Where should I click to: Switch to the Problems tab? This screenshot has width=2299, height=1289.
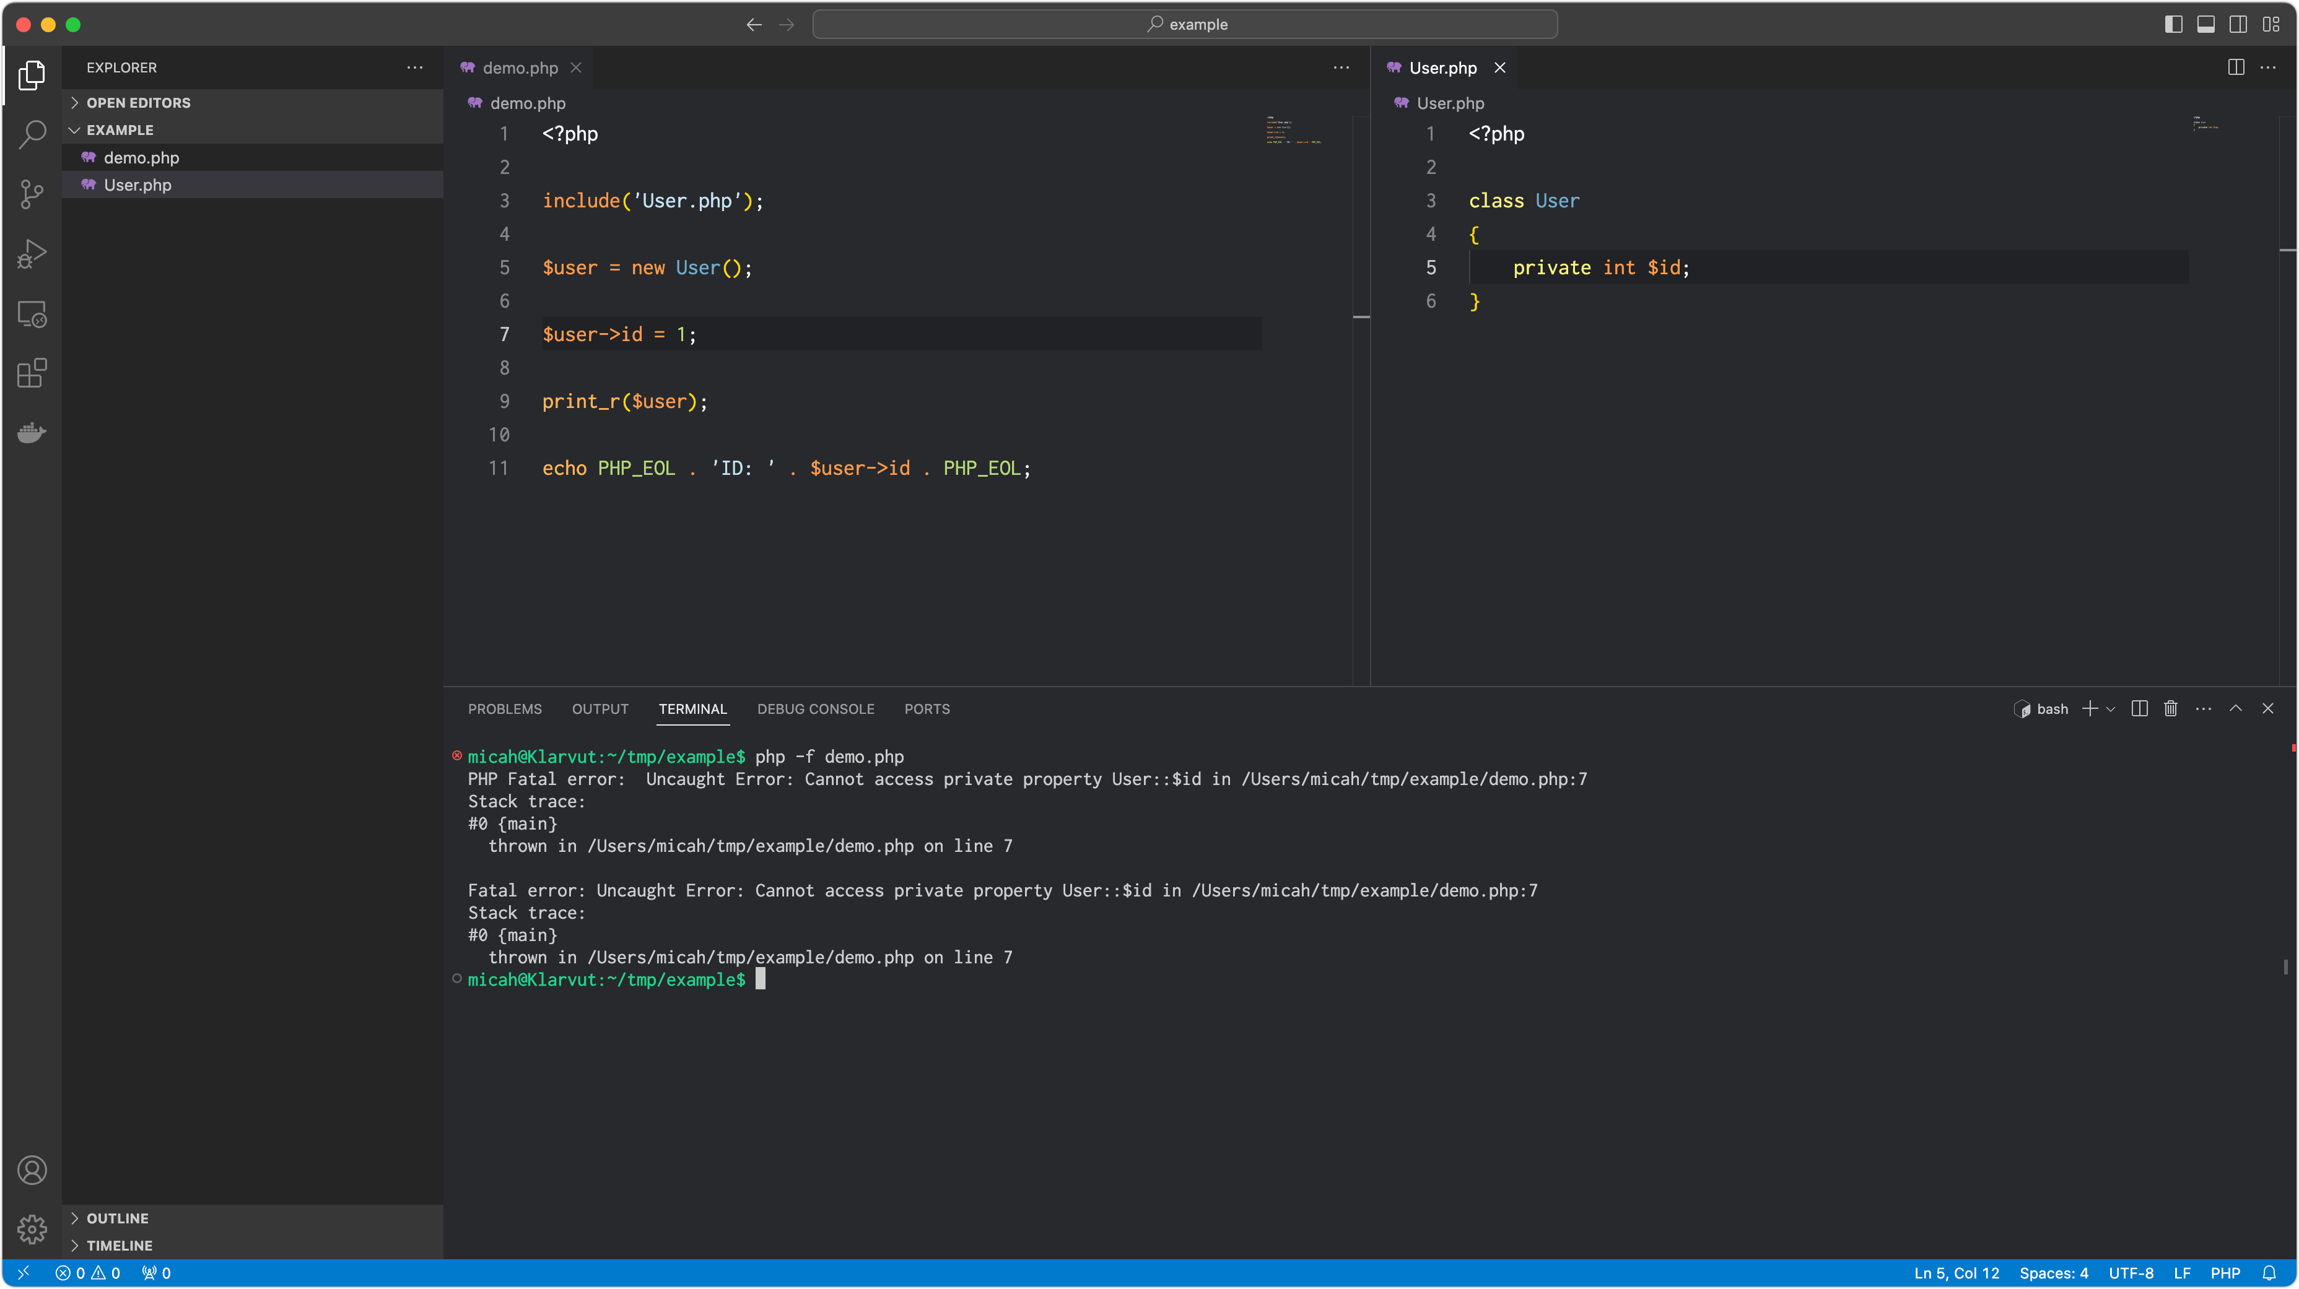[504, 708]
